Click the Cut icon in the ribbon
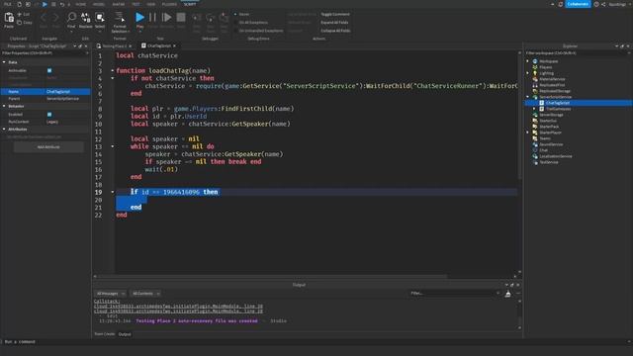Viewport: 633px width, 356px height. (20, 14)
